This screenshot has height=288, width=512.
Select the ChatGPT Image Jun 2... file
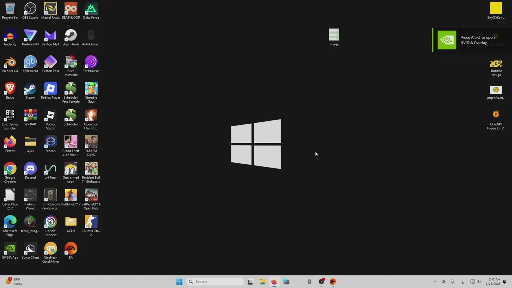point(496,120)
